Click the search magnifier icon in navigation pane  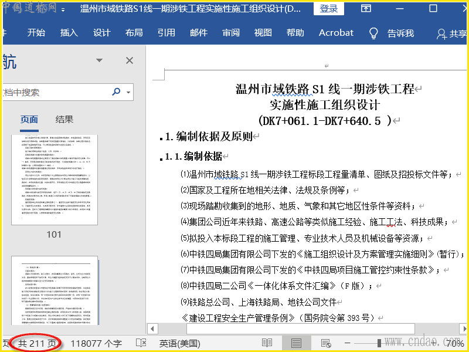pyautogui.click(x=116, y=92)
